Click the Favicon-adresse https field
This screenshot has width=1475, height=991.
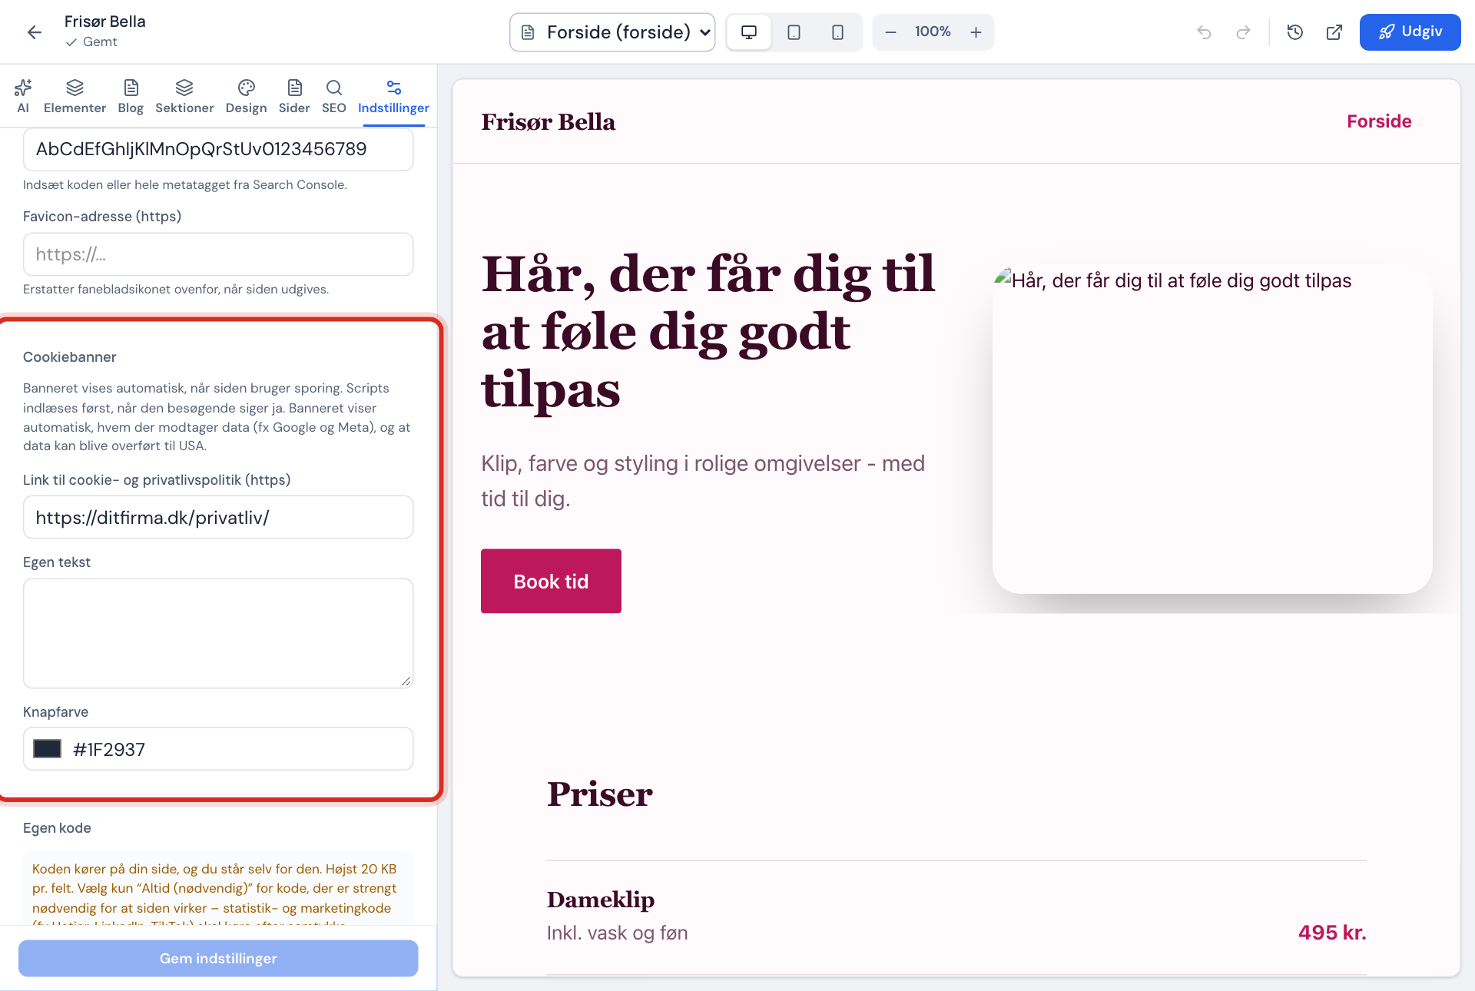click(x=218, y=254)
